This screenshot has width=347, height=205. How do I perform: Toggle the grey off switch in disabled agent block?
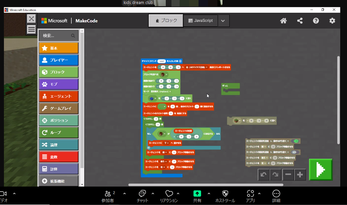pos(294,152)
